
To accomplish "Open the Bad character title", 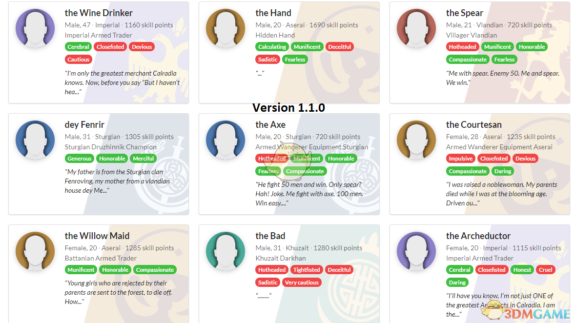I will (x=270, y=236).
